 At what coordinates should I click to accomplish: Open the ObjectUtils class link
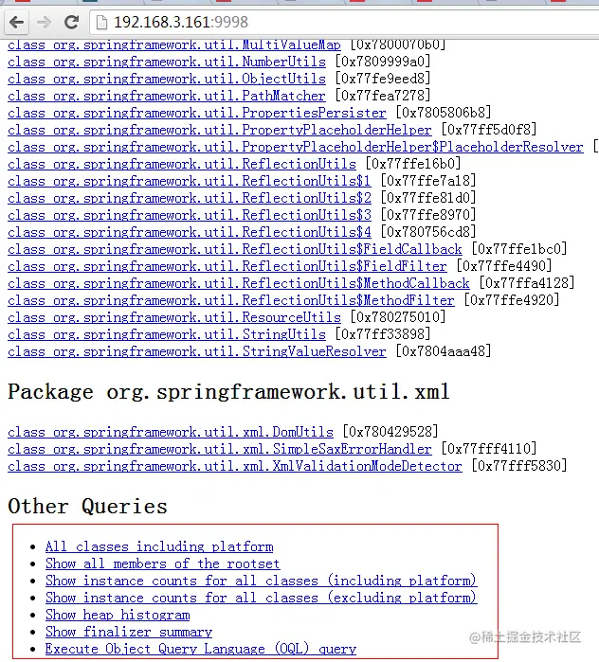[167, 79]
